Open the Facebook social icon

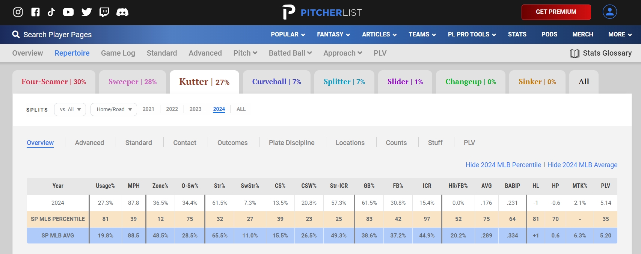pyautogui.click(x=35, y=12)
